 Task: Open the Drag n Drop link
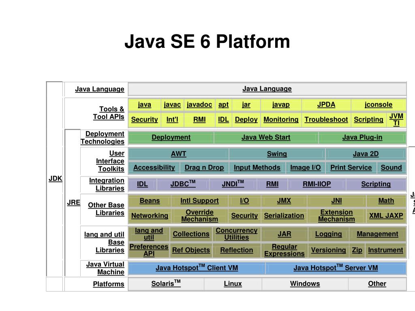click(204, 168)
